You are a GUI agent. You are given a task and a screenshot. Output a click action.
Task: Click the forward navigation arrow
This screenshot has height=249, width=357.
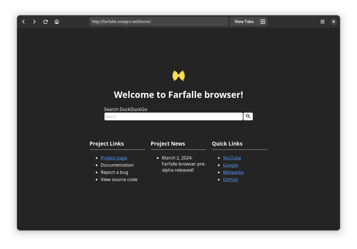[34, 22]
